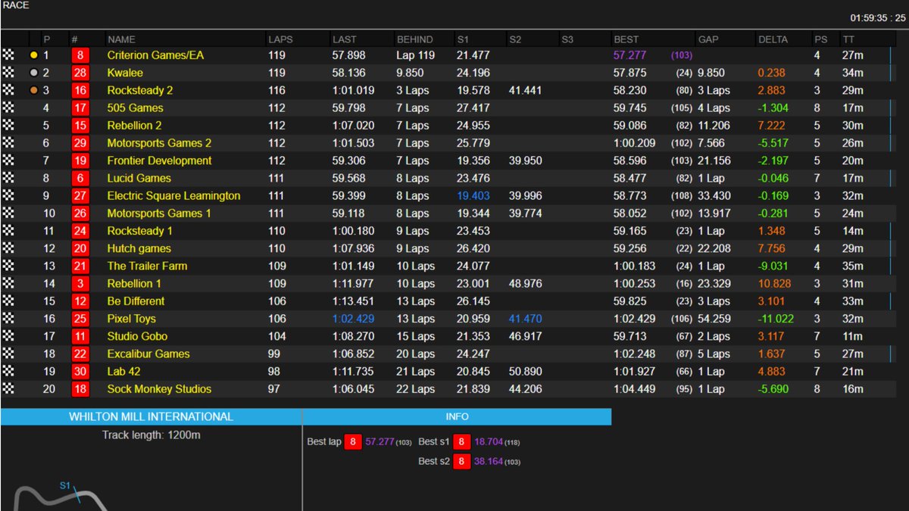Click the checkered flag icon in Criterion Games/EA row
The image size is (909, 511).
pos(9,55)
